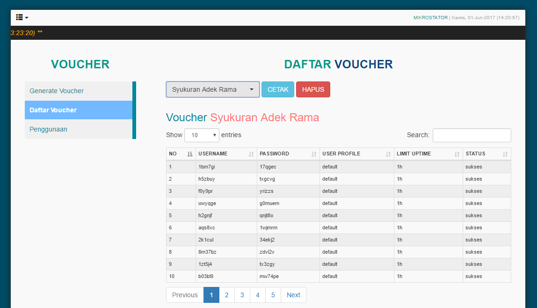Go to page 3 of the voucher list
Viewport: 537px width, 308px height.
click(x=242, y=295)
